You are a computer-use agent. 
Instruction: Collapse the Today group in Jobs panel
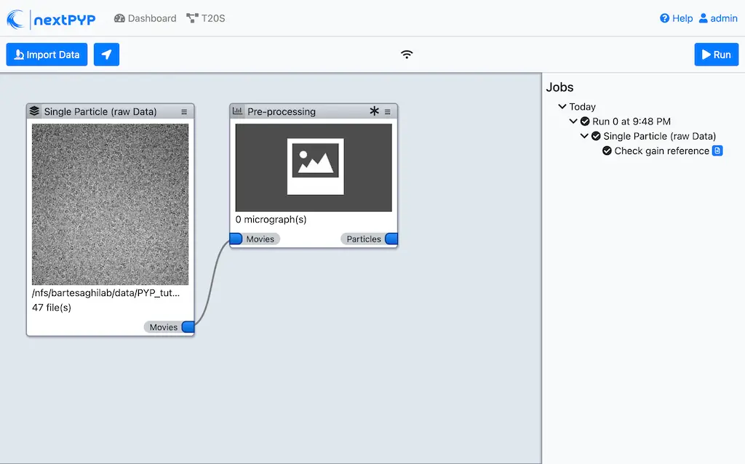[x=562, y=106]
